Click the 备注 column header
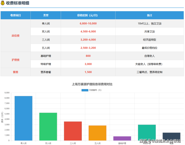185x145 pixels. 149,15
